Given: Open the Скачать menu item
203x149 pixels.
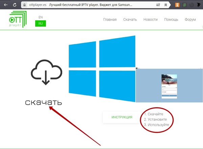Looking at the screenshot, I should point(130,20).
